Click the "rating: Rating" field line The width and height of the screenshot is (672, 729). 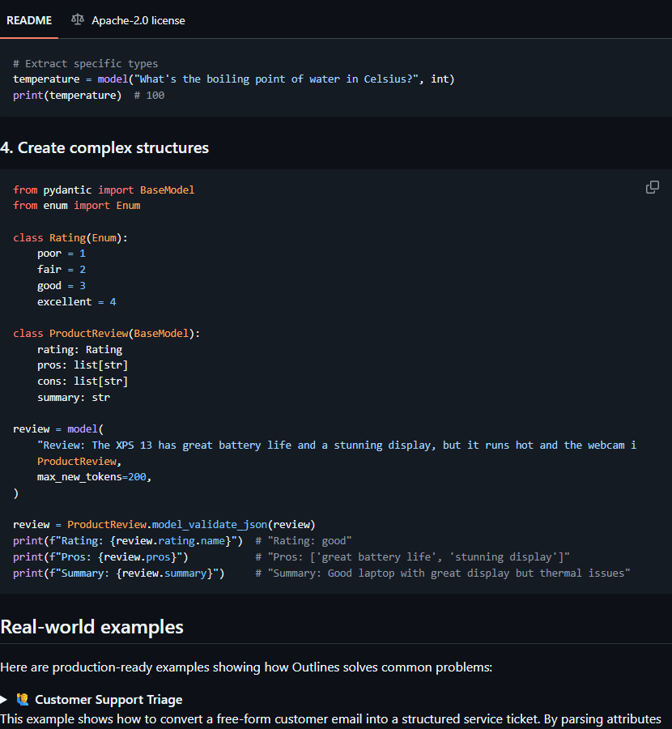coord(79,350)
